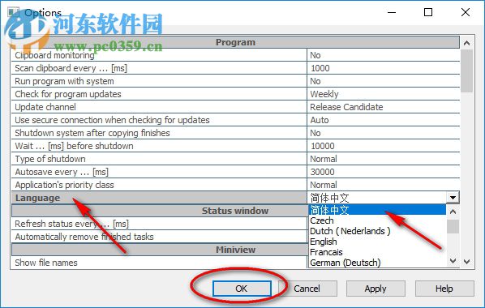This screenshot has width=485, height=308.
Task: Click the No value for Run program with system
Action: 384,81
